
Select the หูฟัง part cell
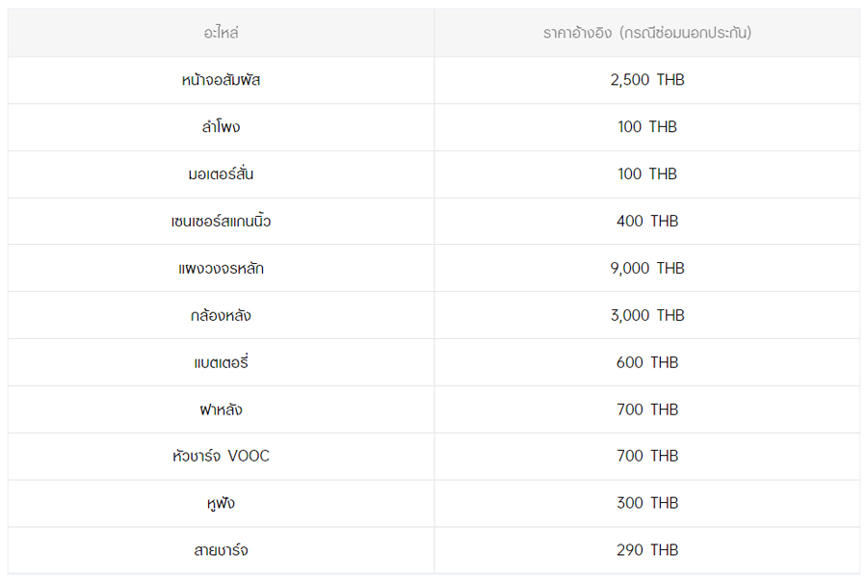pos(221,503)
